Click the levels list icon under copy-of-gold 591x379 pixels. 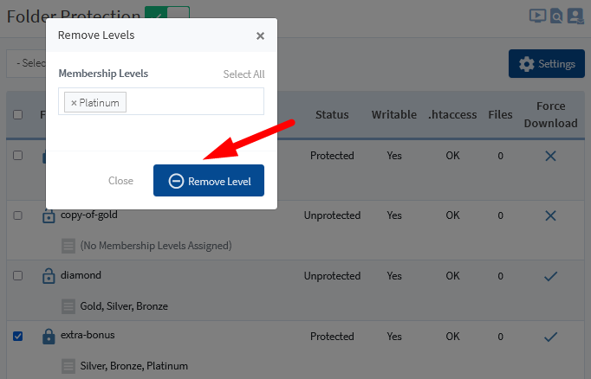coord(68,246)
